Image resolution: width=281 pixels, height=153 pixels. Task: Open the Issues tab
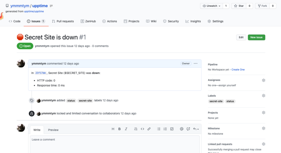tap(36, 21)
